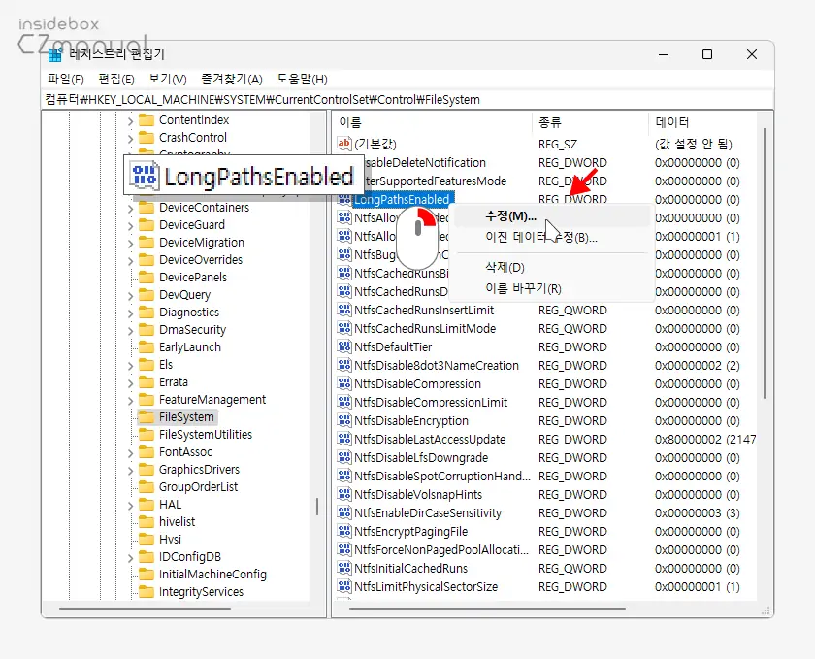Click the NtfsDisableCompression value icon
This screenshot has width=815, height=659.
point(346,383)
